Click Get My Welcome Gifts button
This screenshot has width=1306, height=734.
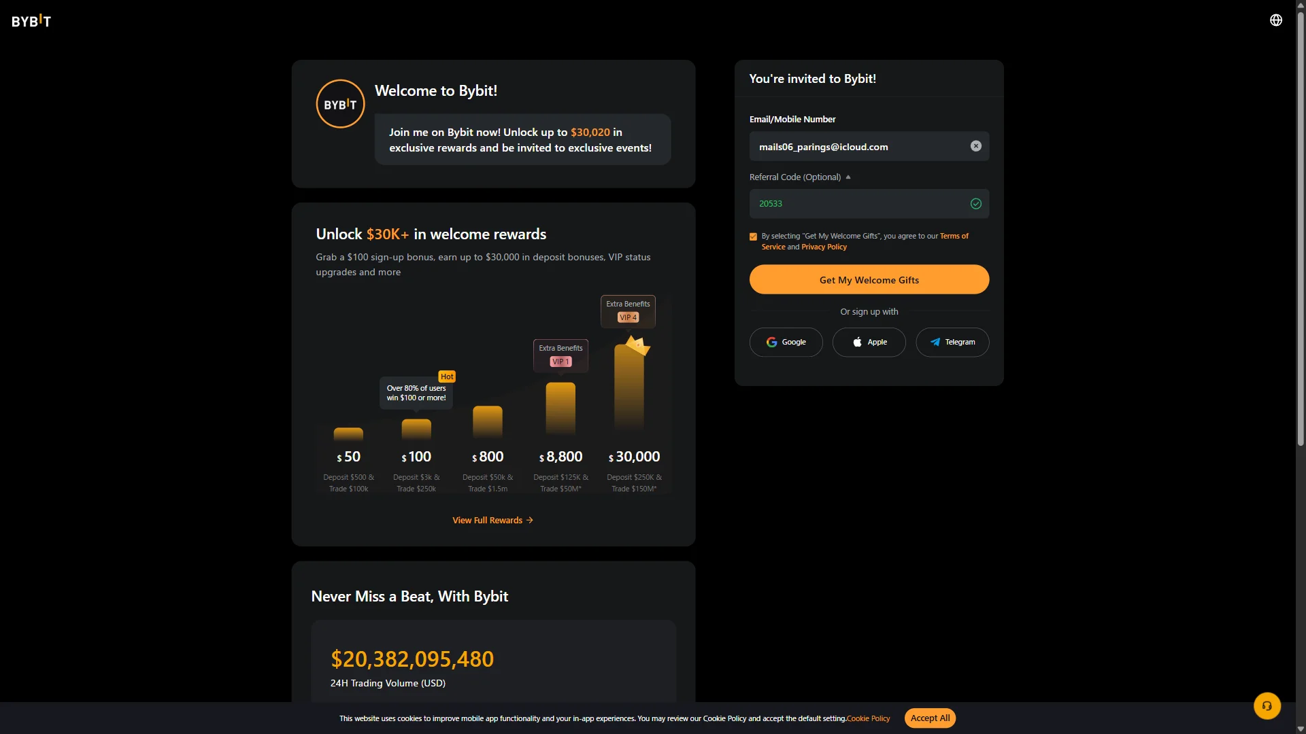pos(869,280)
